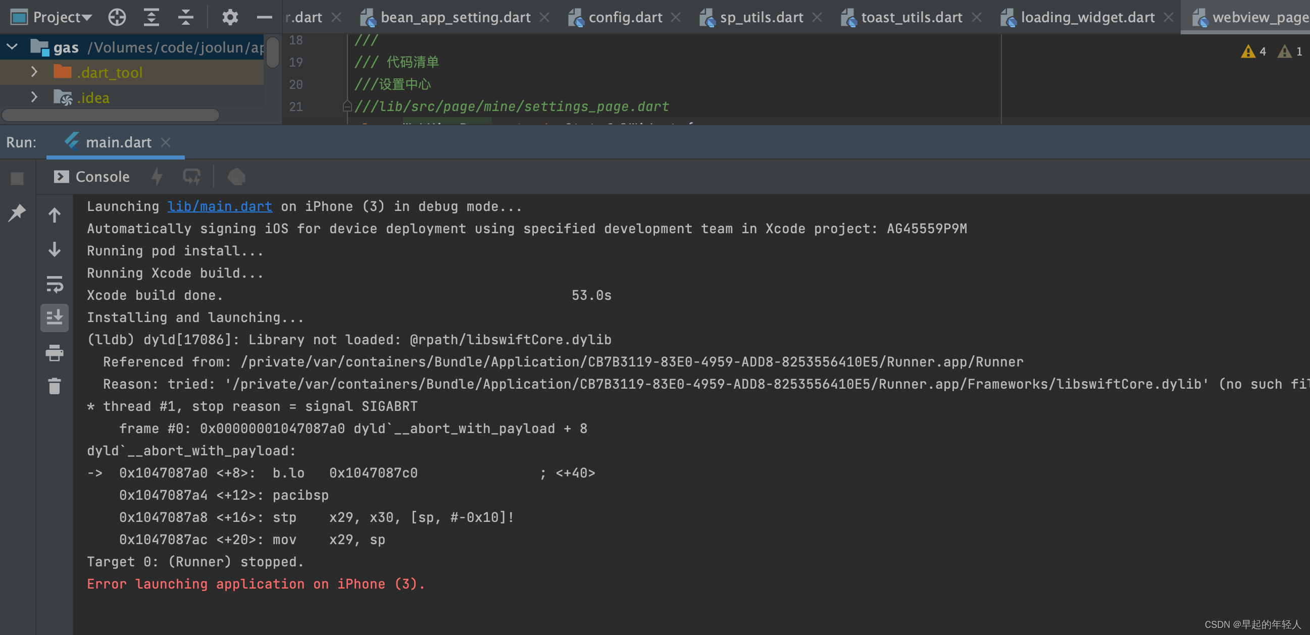The height and width of the screenshot is (635, 1310).
Task: Toggle Soft-Wrap in console
Action: (x=55, y=284)
